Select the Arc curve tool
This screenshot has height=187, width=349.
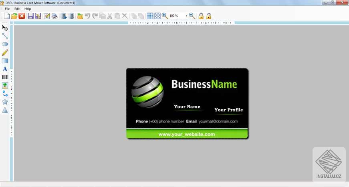[5, 94]
